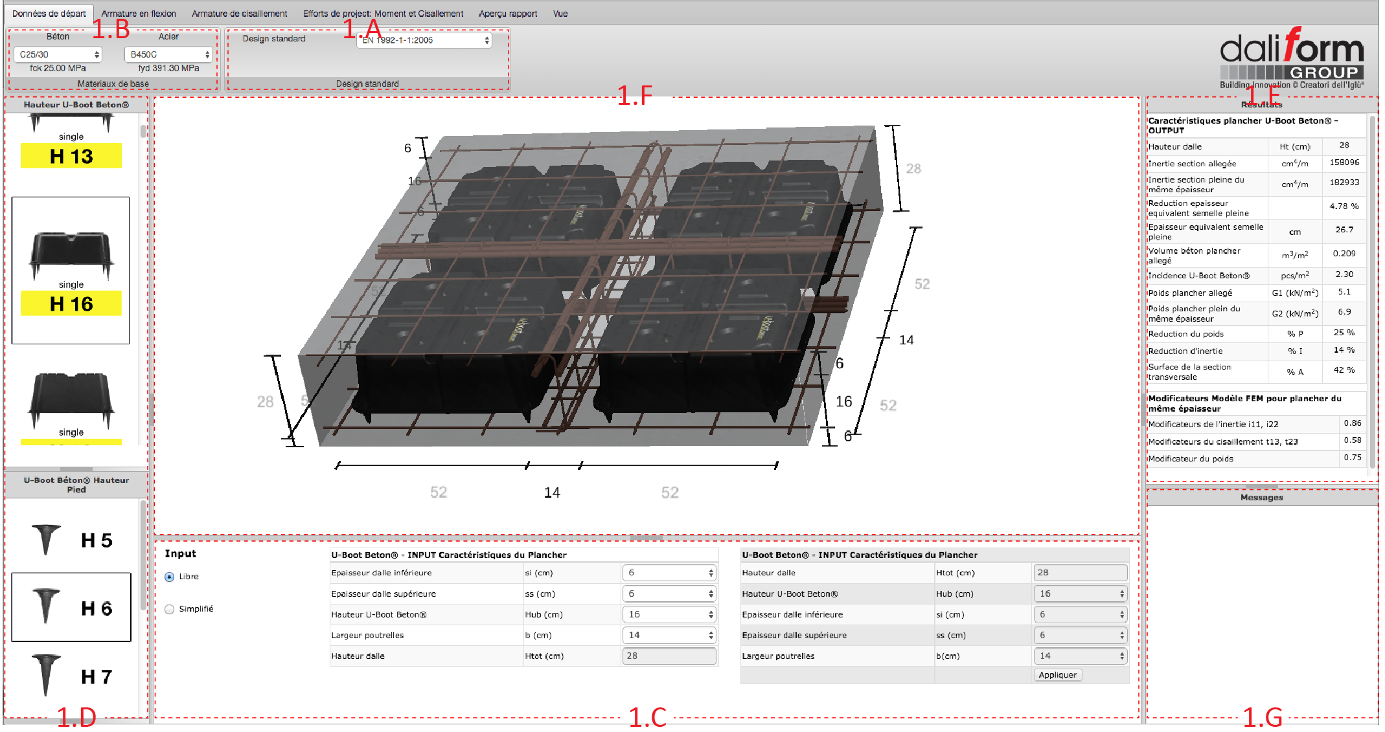Click the 'fck 25.00 MPa' label
Viewport: 1385px width, 732px height.
[58, 69]
